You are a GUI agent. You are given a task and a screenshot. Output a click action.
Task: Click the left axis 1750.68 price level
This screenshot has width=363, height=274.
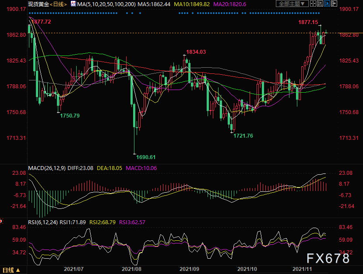[x=16, y=112]
